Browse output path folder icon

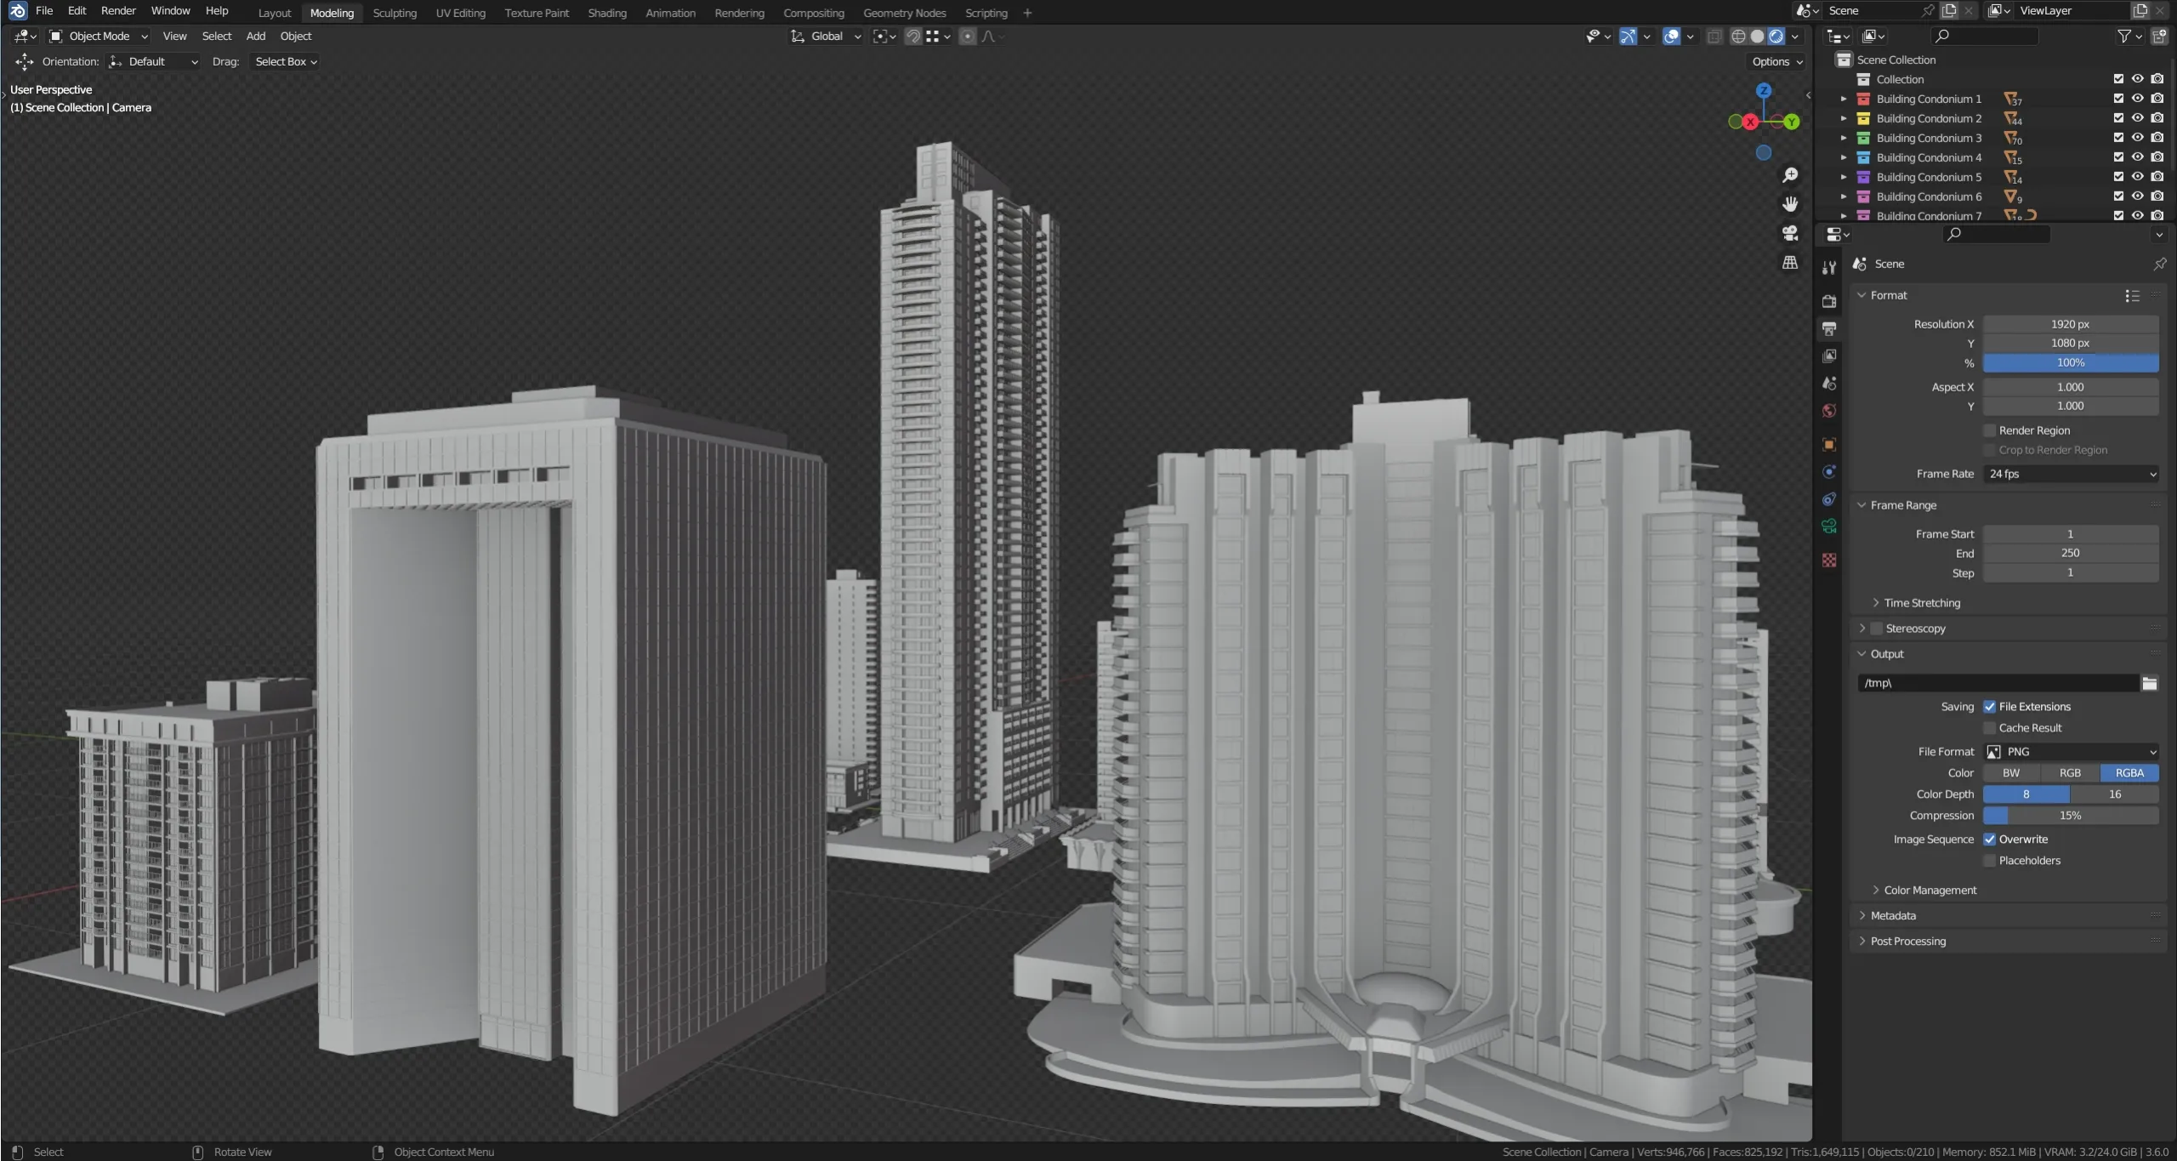(x=2150, y=683)
